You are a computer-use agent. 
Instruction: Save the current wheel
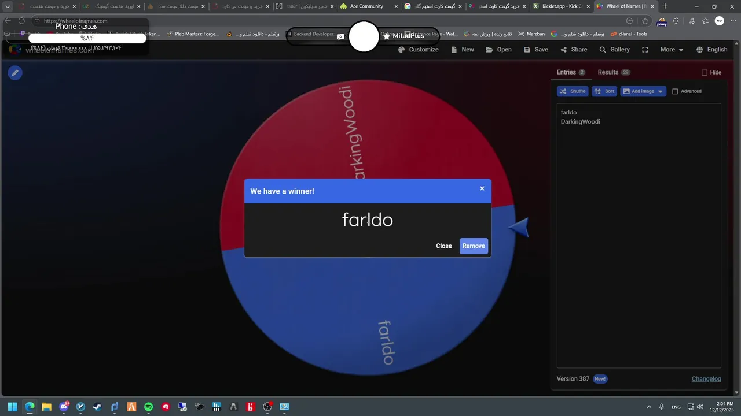(x=535, y=50)
